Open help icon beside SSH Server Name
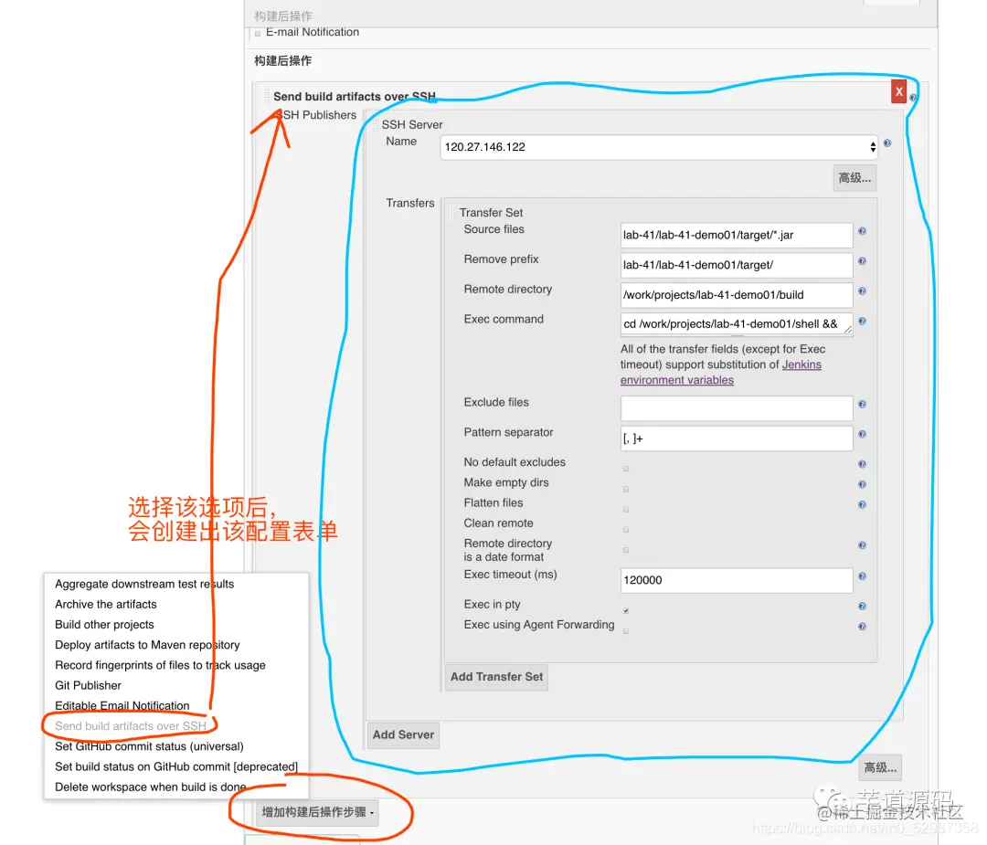This screenshot has height=845, width=987. 886,143
